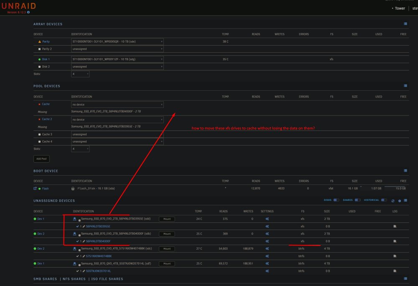Open NFS SHARES tab
The image size is (418, 286).
pos(74,279)
